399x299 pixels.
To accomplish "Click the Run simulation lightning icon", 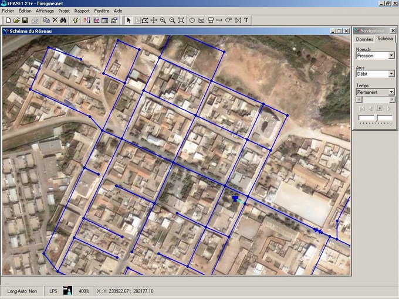I will pyautogui.click(x=75, y=20).
